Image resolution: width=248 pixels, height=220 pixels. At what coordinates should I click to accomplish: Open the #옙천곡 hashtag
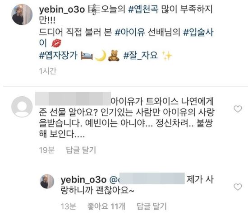click(x=143, y=9)
